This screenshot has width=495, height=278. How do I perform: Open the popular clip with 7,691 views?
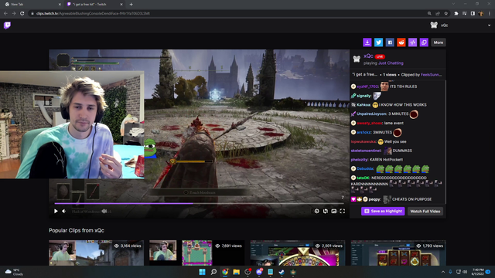pos(196,253)
